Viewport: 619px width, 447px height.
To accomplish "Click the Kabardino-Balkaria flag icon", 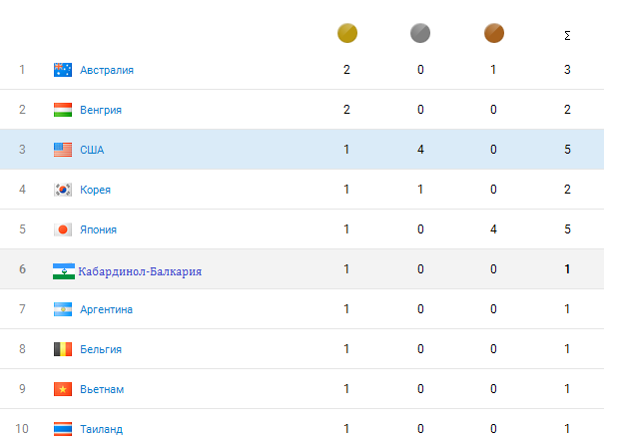I will [x=63, y=270].
